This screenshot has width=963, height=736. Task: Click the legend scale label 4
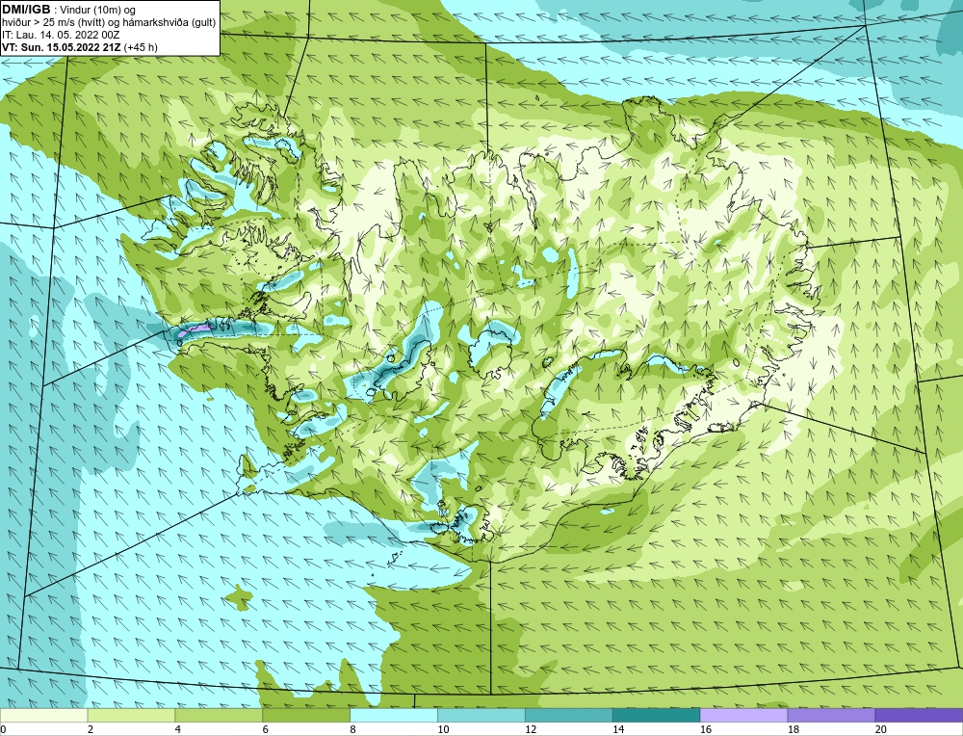[x=177, y=729]
